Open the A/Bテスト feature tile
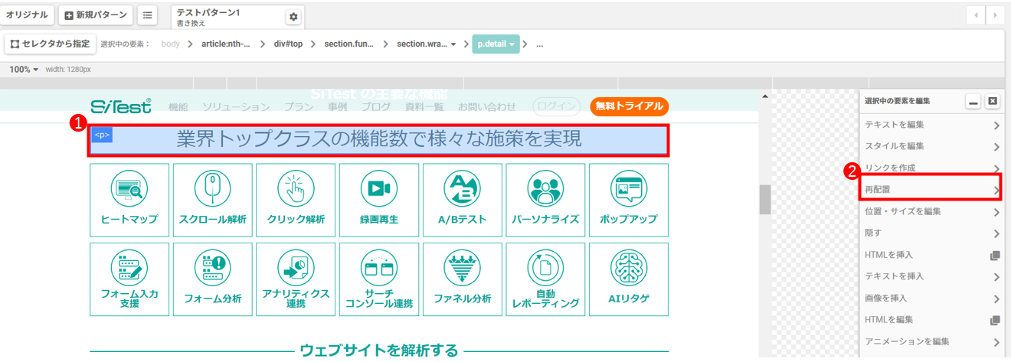Screen dimensions: 1011x362 pyautogui.click(x=463, y=200)
